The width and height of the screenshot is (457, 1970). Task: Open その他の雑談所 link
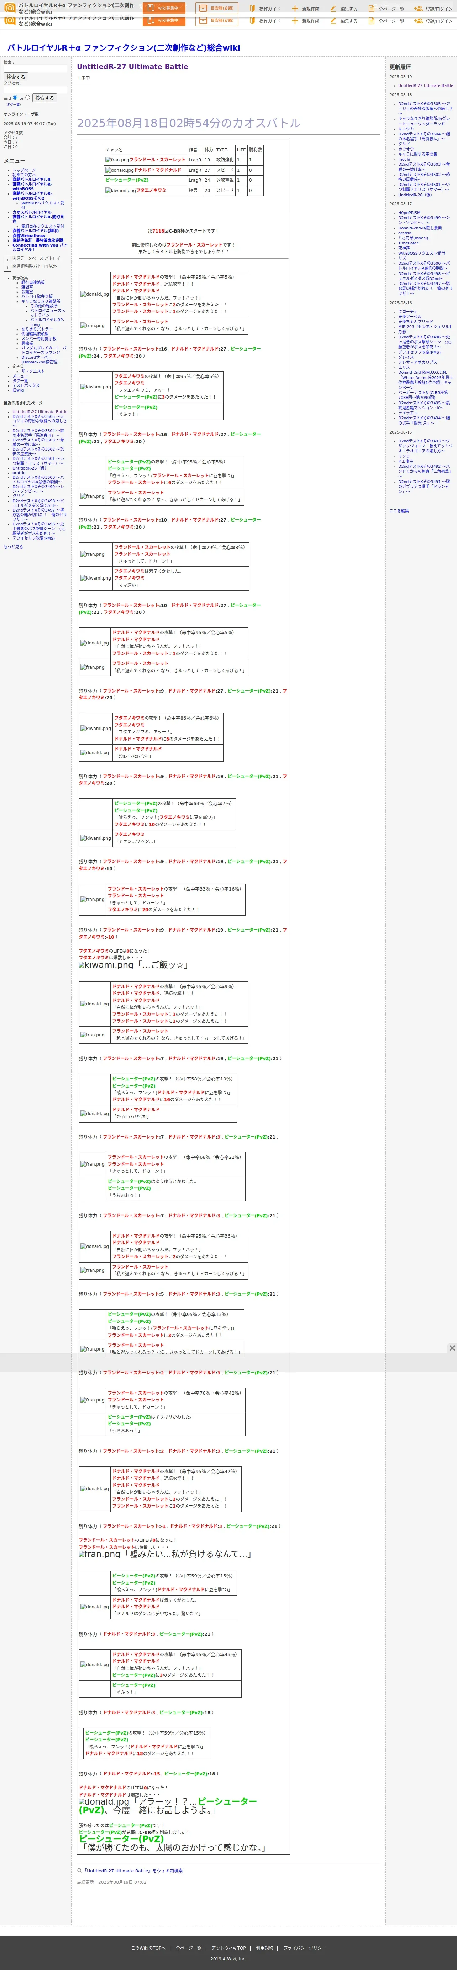tap(43, 305)
